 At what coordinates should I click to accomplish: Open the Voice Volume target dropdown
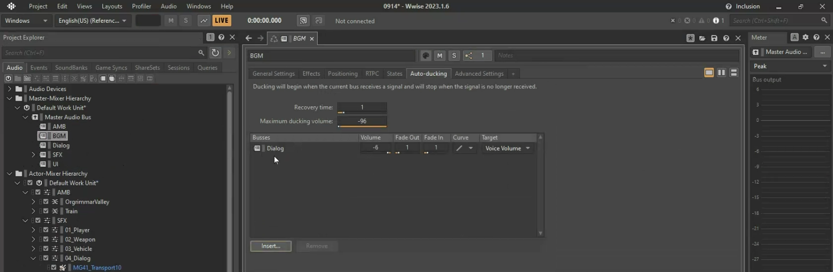(x=507, y=148)
